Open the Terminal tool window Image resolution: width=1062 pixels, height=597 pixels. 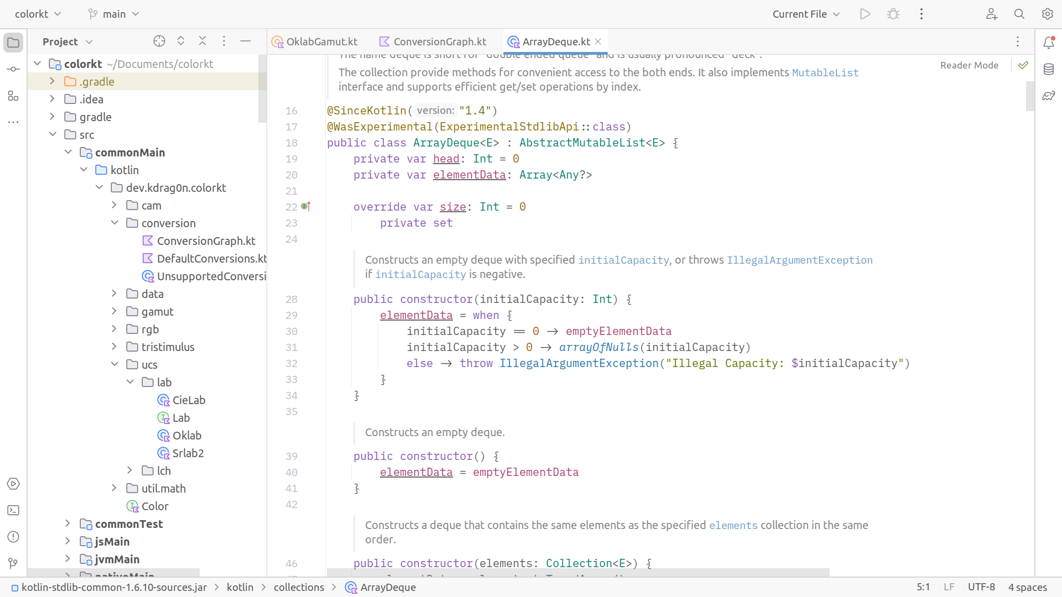(13, 510)
